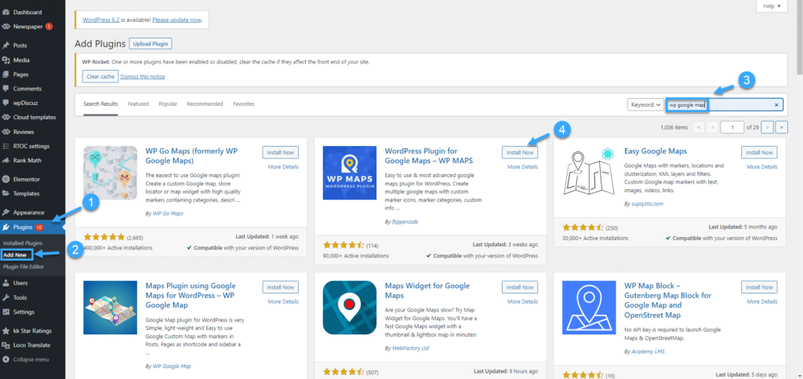Click the Media library icon
Viewport: 803px width, 379px height.
[x=6, y=60]
